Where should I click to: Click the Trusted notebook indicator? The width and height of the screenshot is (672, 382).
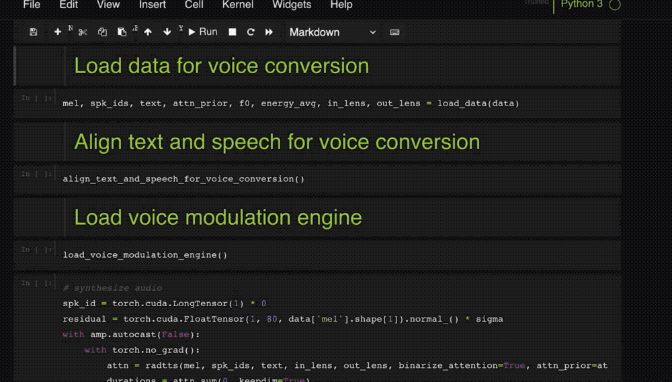click(x=536, y=3)
